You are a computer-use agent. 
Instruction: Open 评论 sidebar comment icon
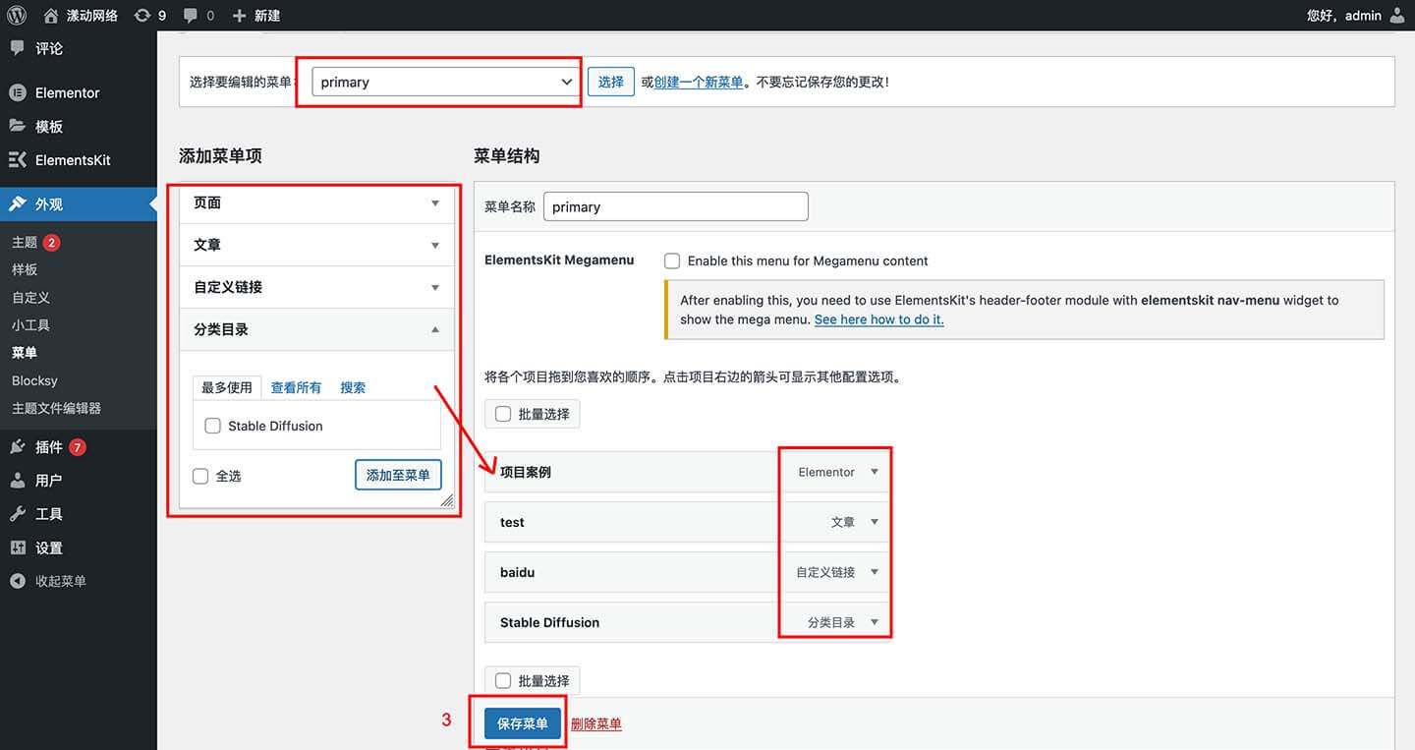17,47
